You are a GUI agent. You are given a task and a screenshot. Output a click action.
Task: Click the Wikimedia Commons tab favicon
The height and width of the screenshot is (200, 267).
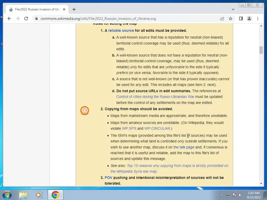[11, 9]
